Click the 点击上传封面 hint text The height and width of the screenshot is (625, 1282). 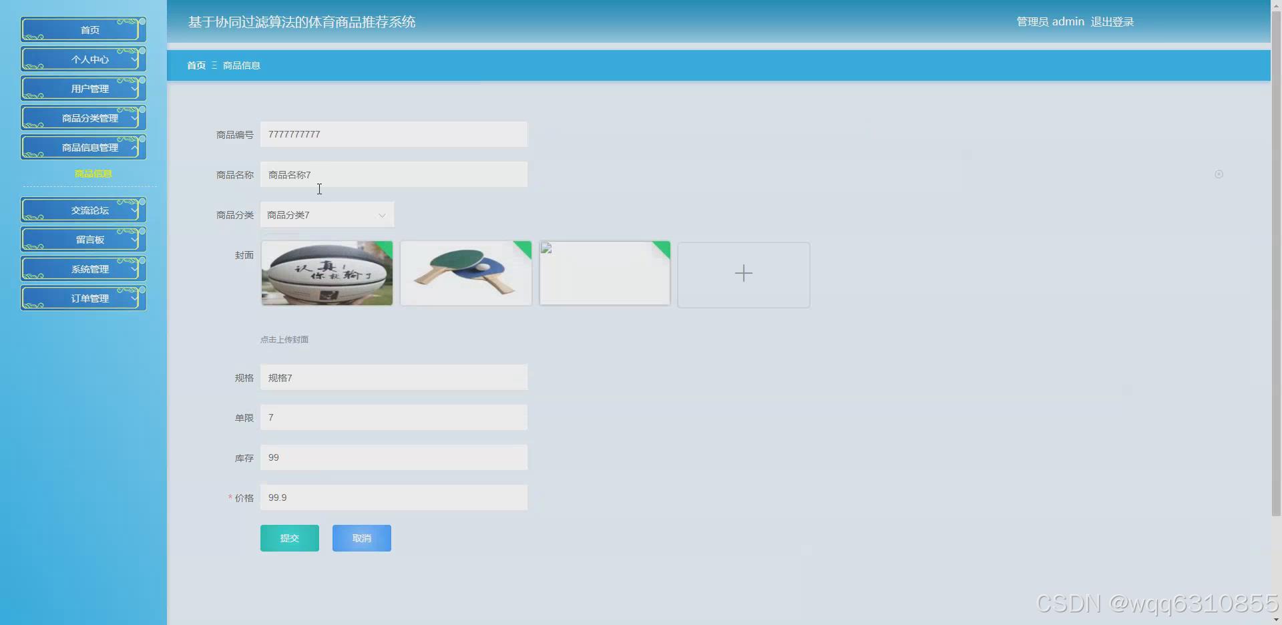[x=284, y=339]
